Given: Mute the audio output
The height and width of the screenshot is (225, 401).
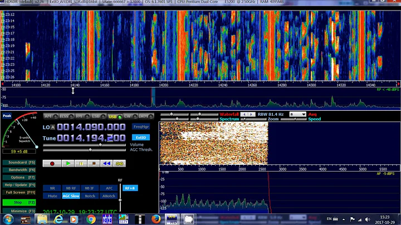Looking at the screenshot, I should pyautogui.click(x=52, y=196).
